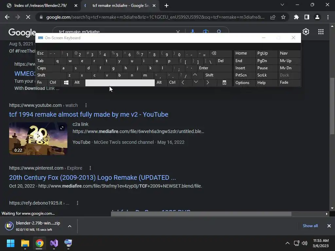Open more options for refy.debono1925.it result
This screenshot has width=335, height=251.
[77, 203]
